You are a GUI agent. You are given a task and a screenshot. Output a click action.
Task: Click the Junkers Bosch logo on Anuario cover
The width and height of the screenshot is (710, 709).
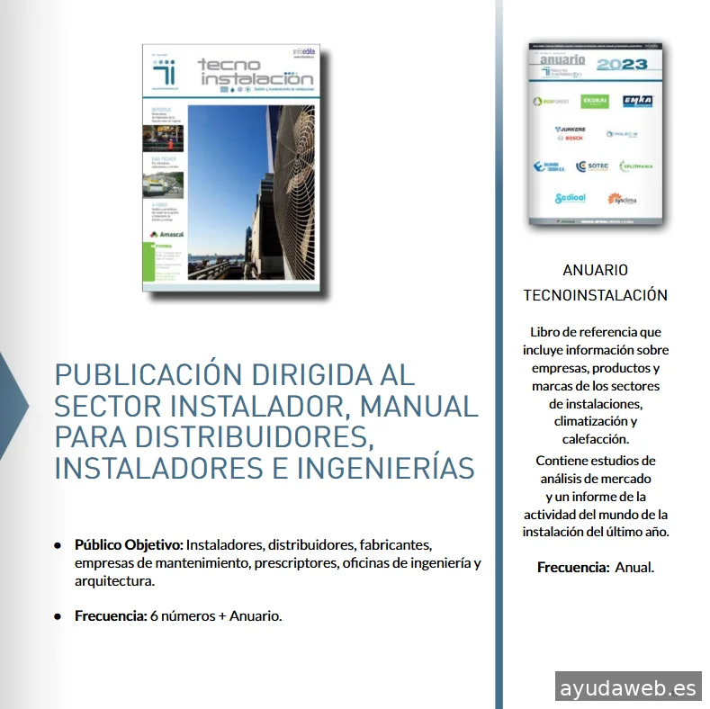point(571,133)
